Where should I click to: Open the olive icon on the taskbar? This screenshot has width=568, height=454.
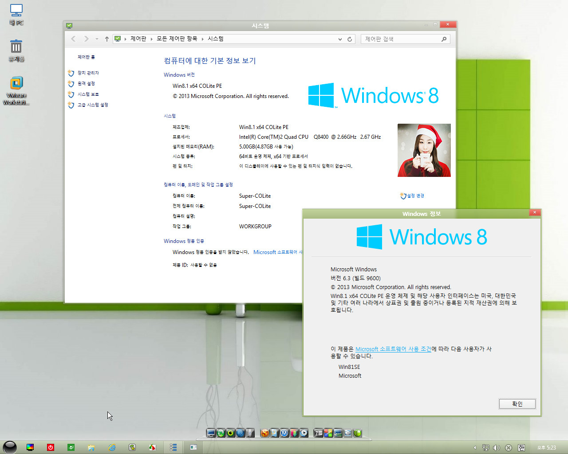coord(132,447)
